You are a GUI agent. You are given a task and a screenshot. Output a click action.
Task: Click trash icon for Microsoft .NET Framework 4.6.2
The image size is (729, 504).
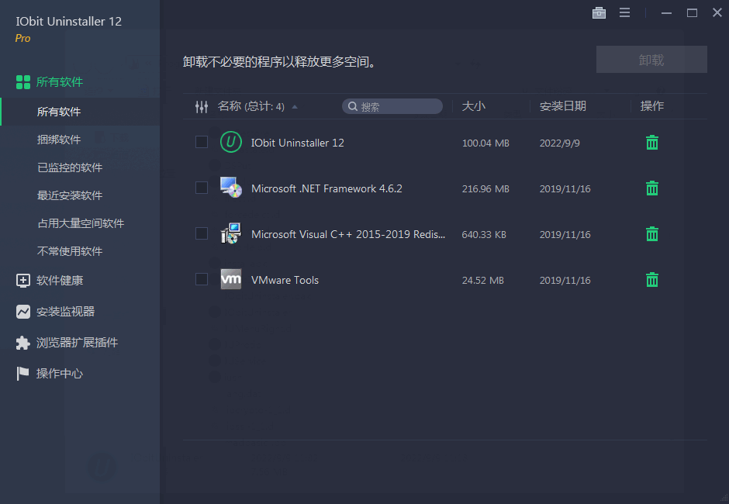click(x=651, y=188)
